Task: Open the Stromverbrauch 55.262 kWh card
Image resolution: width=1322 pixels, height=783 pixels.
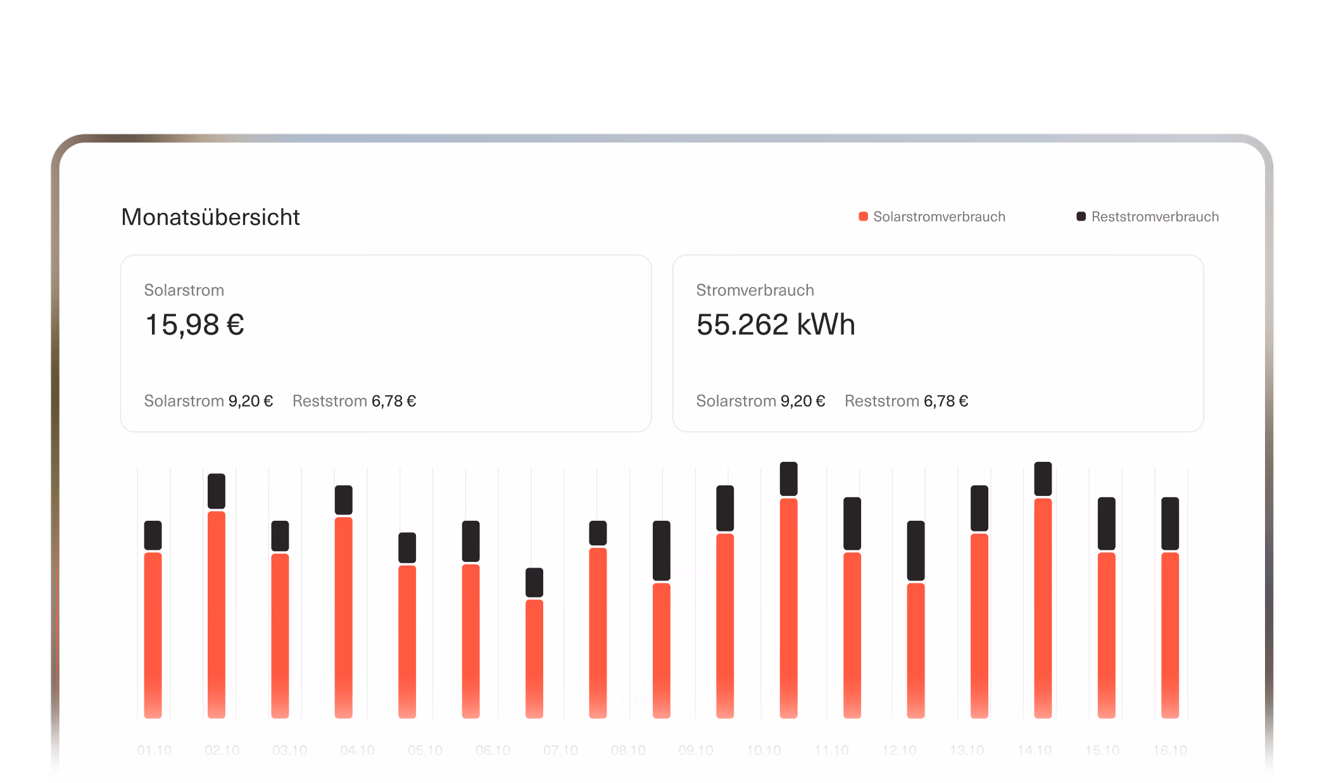Action: 938,343
